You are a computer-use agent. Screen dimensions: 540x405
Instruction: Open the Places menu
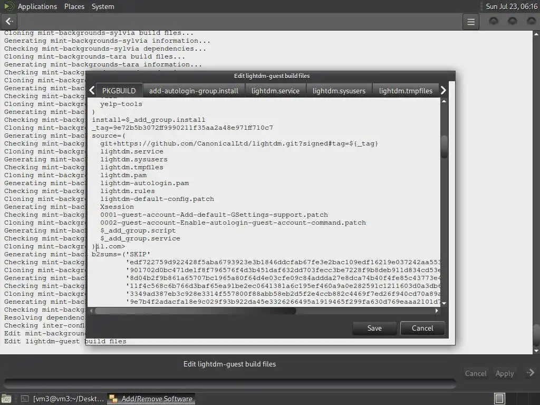[x=74, y=6]
